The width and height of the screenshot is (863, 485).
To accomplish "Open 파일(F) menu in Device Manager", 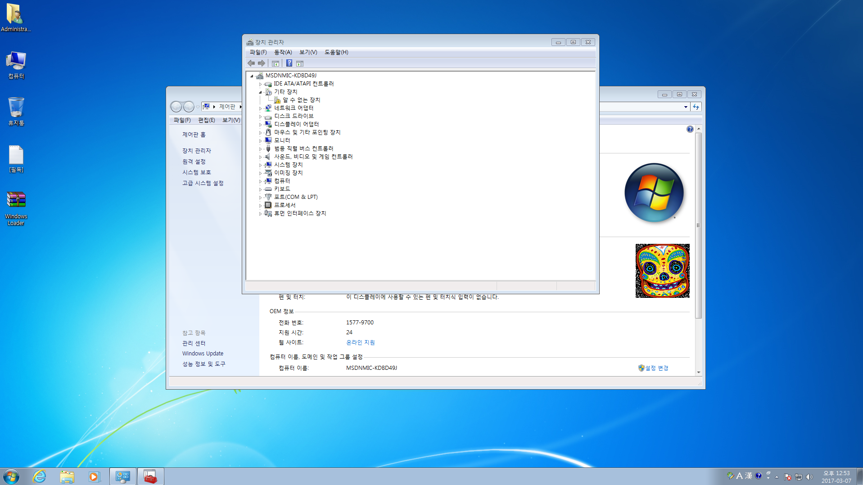I will click(x=258, y=52).
